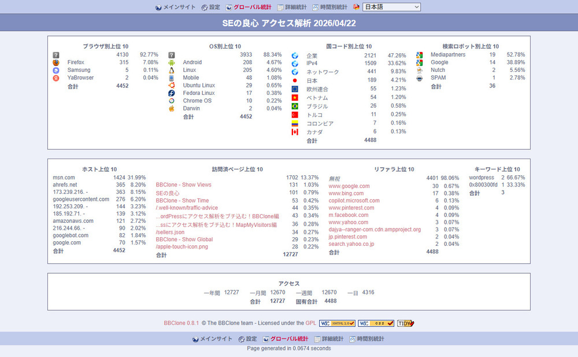The height and width of the screenshot is (357, 578).
Task: Click the Canada flag icon
Action: click(x=295, y=132)
